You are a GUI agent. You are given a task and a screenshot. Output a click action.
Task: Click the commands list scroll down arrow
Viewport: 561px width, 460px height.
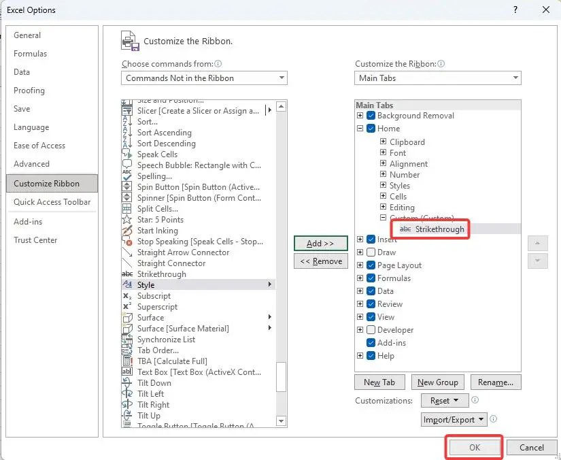(x=282, y=421)
